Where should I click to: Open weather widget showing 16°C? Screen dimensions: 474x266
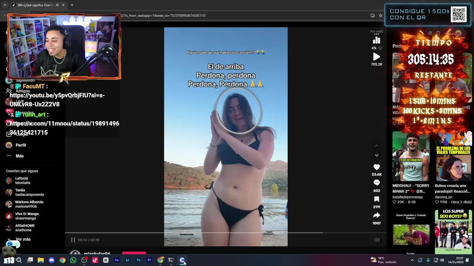(383, 260)
